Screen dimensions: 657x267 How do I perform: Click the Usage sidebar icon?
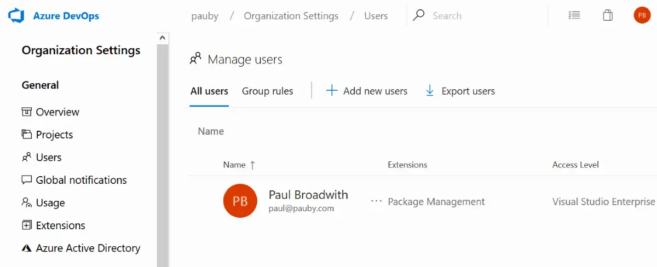point(27,202)
